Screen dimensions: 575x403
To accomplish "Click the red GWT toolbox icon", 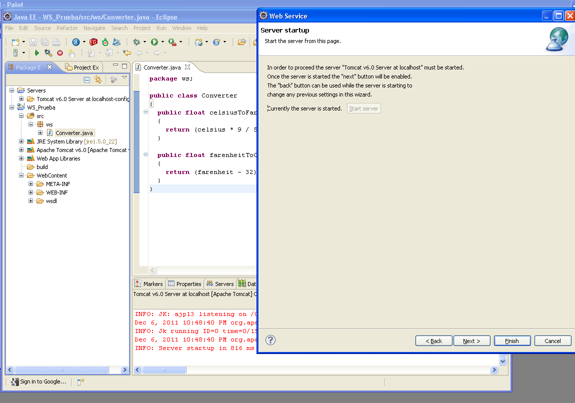I will [93, 42].
